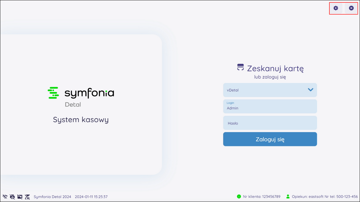360x202 pixels.
Task: Click the crossed-out scale icon in status bar
Action: pos(27,197)
